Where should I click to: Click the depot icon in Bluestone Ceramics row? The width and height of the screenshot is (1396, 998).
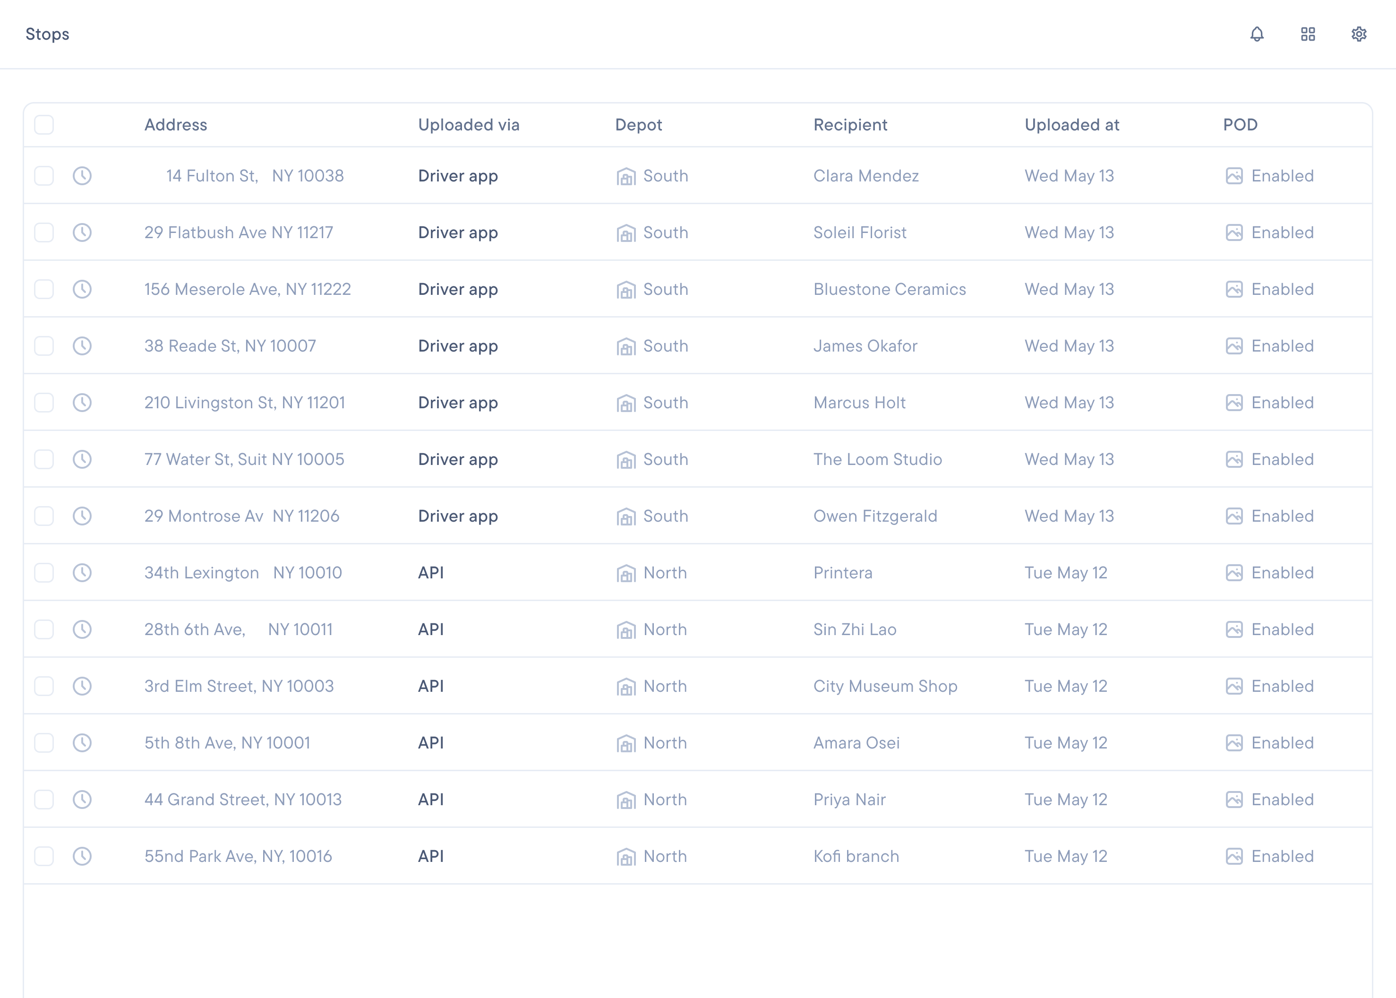tap(625, 290)
